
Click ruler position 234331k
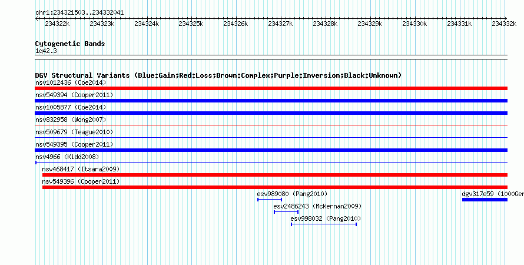[459, 24]
